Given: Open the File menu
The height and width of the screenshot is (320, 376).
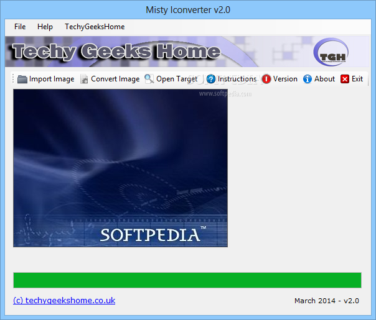Looking at the screenshot, I should pos(20,27).
